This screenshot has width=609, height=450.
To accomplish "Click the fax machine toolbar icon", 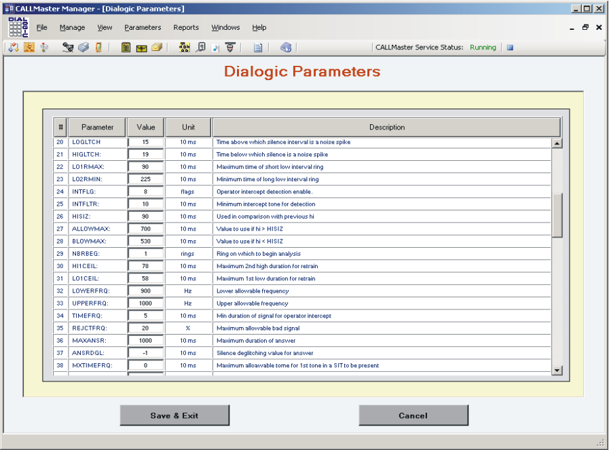I will click(83, 48).
